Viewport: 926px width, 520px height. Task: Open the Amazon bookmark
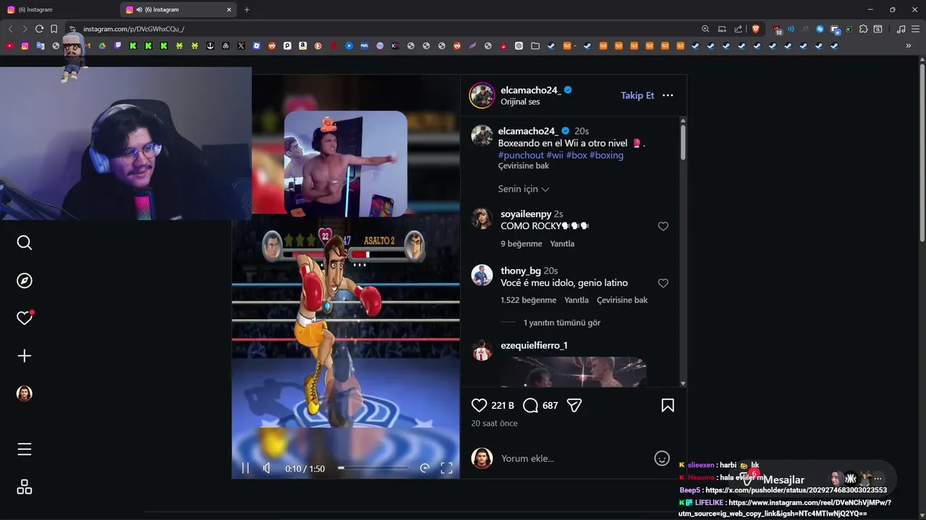302,45
